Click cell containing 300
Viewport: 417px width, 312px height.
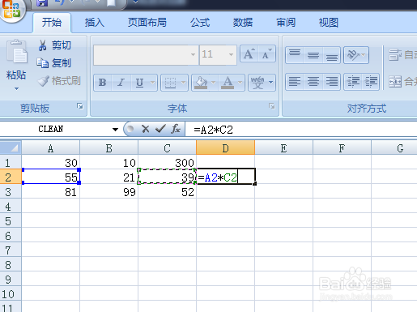(x=167, y=163)
